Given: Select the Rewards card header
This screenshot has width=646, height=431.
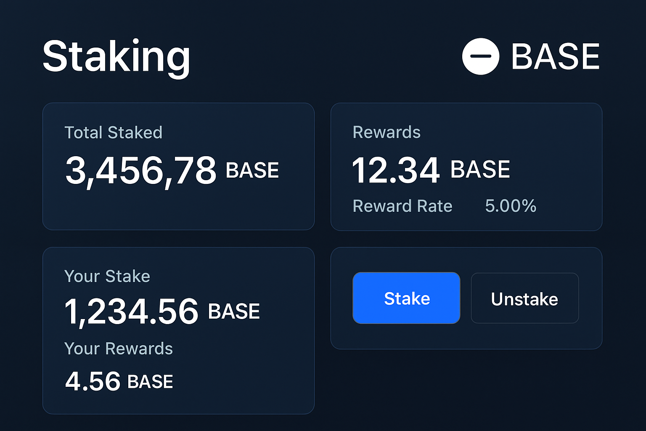Looking at the screenshot, I should pyautogui.click(x=386, y=132).
